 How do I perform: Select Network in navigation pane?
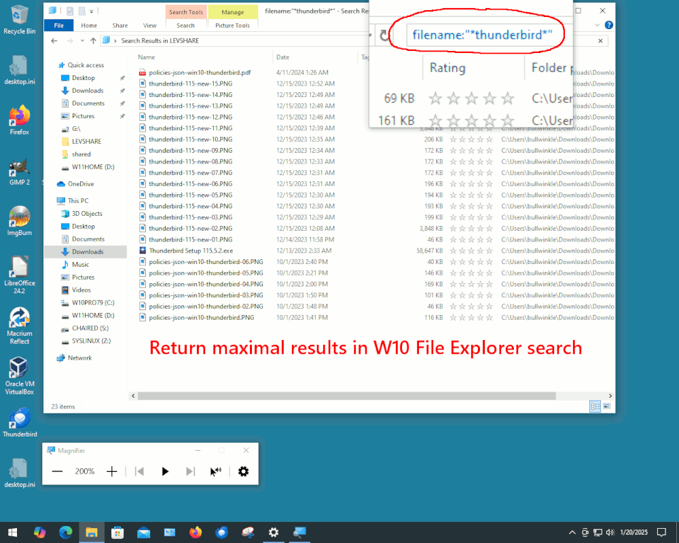[x=79, y=358]
